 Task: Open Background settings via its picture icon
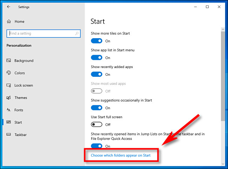(9, 61)
